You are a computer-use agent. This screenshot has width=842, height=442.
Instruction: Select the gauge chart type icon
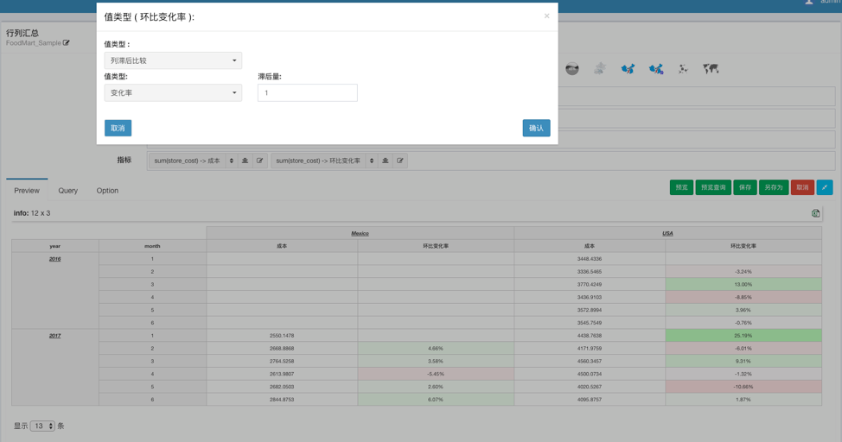(572, 69)
